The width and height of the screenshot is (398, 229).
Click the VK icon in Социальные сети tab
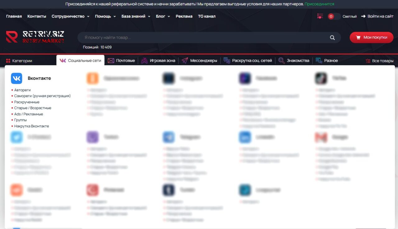(62, 61)
